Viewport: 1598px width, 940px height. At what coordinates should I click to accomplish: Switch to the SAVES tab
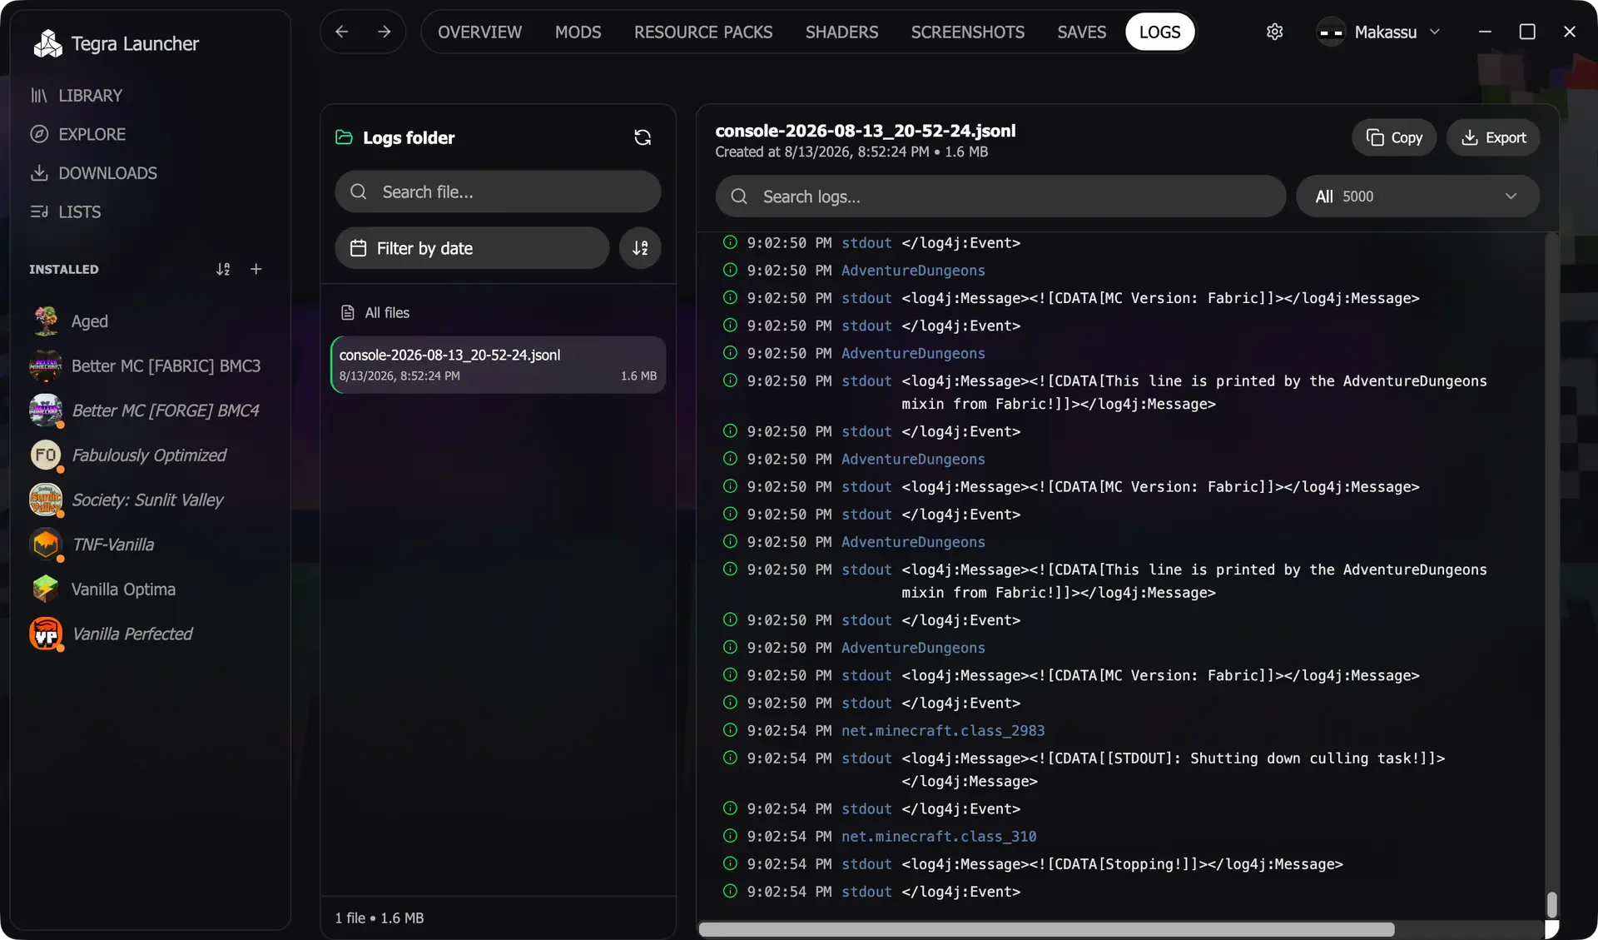pos(1081,32)
